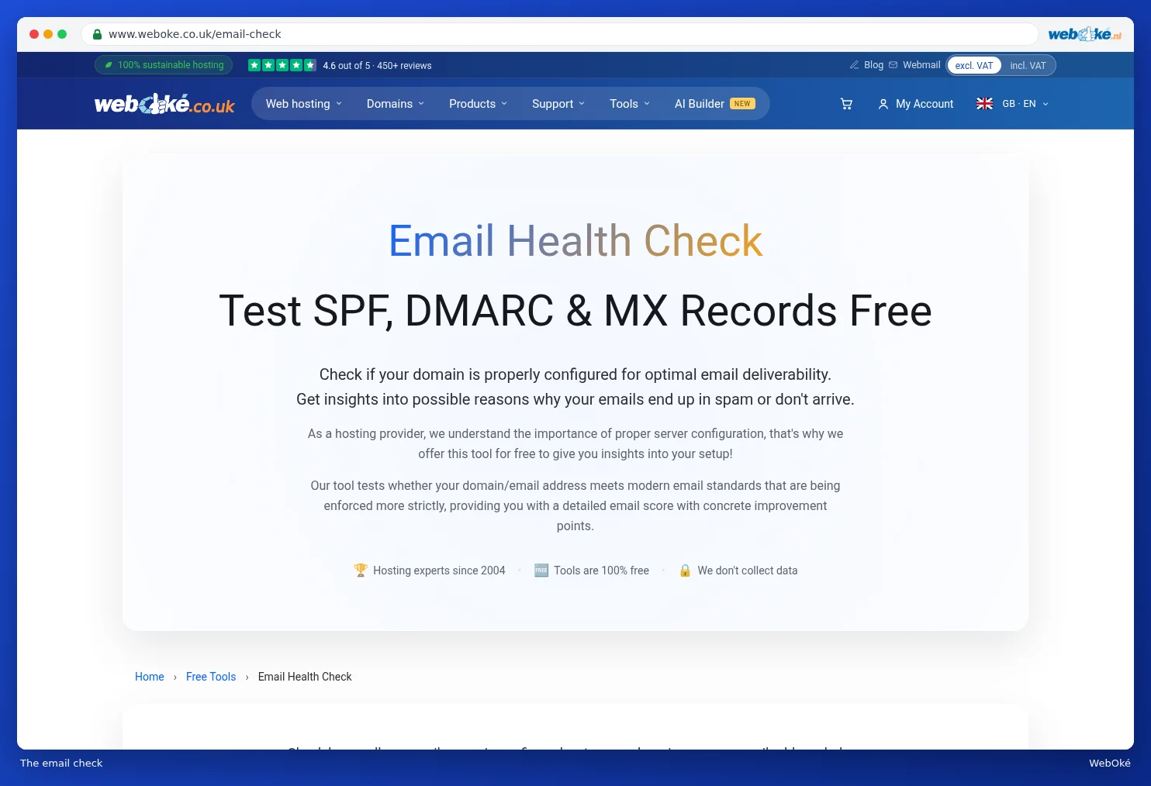Go to the Blog link
Viewport: 1151px width, 786px height.
click(873, 65)
